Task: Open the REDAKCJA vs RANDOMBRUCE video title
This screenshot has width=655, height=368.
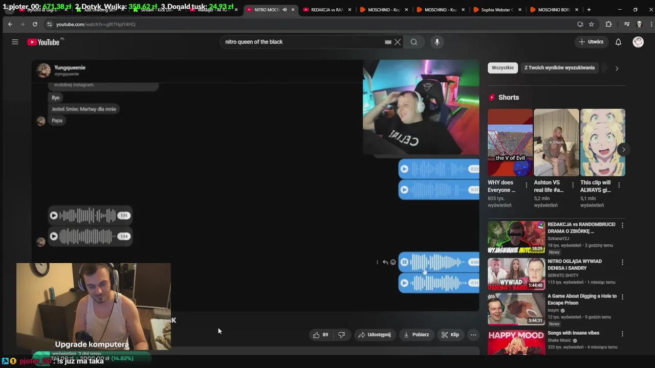Action: tap(581, 227)
